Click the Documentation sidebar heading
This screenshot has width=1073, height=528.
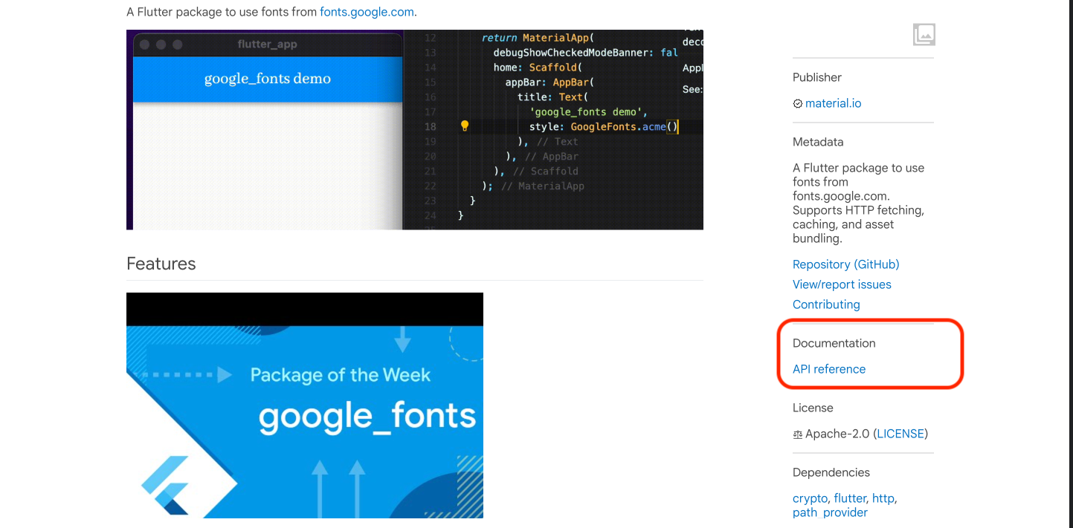pos(834,343)
